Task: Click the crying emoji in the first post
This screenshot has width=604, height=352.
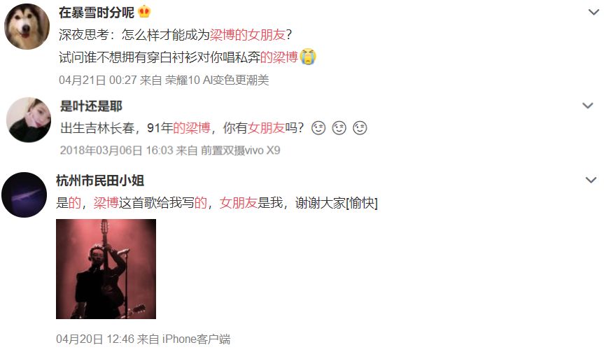Action: 307,57
